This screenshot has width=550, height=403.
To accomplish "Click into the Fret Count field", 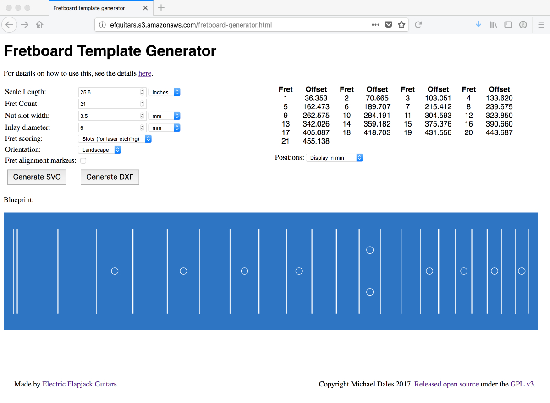I will pos(110,104).
